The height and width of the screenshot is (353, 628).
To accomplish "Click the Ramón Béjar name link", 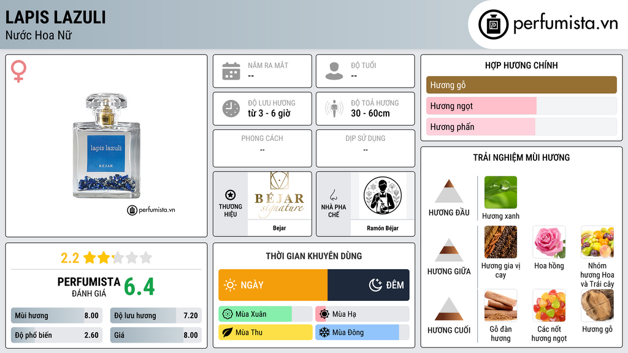I will point(383,228).
